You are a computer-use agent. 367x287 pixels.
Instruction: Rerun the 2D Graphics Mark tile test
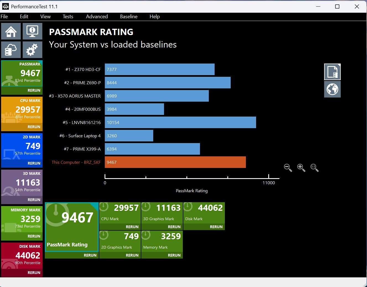[132, 255]
